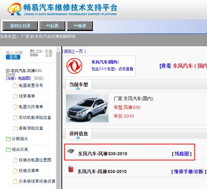This screenshot has height=189, width=207.
Task: Click the Chang Yi platform R logo
Action: [x=14, y=9]
